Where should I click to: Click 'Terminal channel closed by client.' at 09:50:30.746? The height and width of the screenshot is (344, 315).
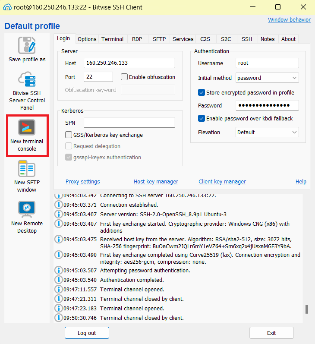142,318
